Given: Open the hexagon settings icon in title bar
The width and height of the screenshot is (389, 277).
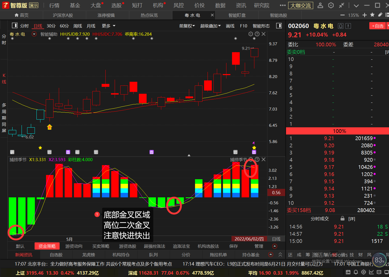Looking at the screenshot, I should tap(331, 5).
